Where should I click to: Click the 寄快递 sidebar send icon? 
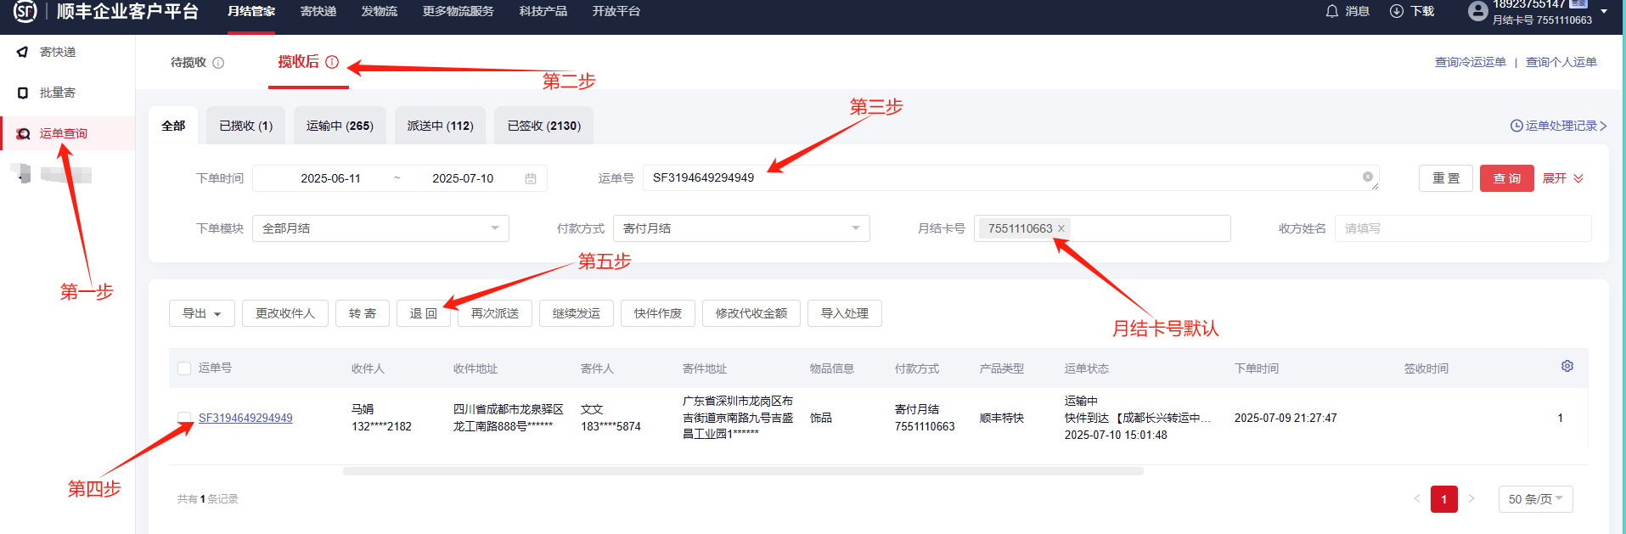tap(23, 52)
